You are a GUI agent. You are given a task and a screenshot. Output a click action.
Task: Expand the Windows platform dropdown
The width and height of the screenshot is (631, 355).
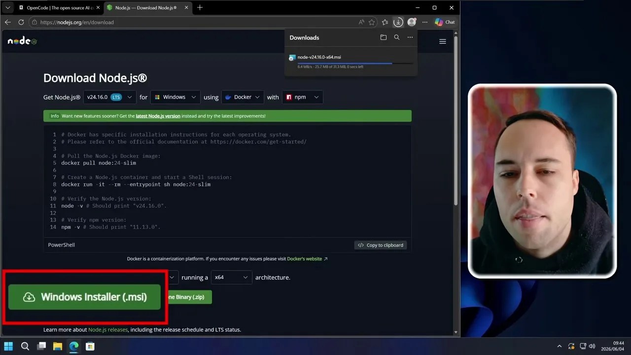coord(175,97)
